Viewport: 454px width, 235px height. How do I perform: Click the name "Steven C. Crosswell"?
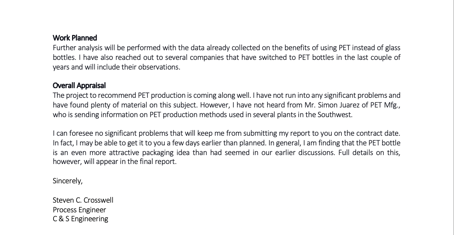click(83, 200)
